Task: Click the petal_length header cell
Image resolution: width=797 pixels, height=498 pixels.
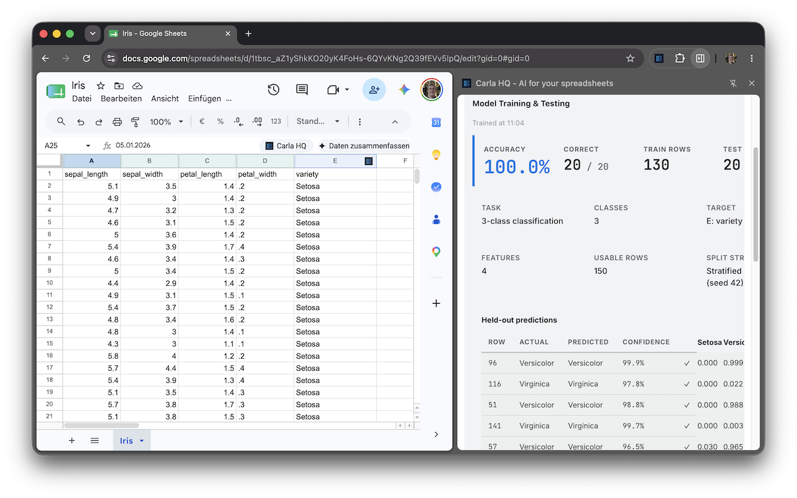Action: click(207, 174)
